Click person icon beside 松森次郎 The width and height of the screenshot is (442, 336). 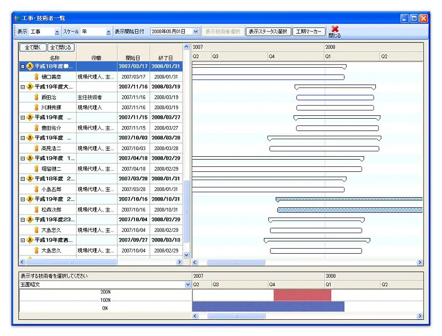pyautogui.click(x=36, y=209)
